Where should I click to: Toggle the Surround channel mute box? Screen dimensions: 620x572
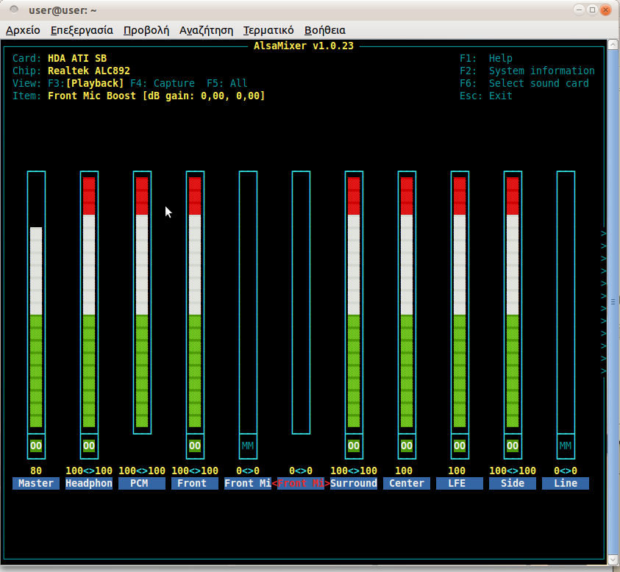click(354, 446)
